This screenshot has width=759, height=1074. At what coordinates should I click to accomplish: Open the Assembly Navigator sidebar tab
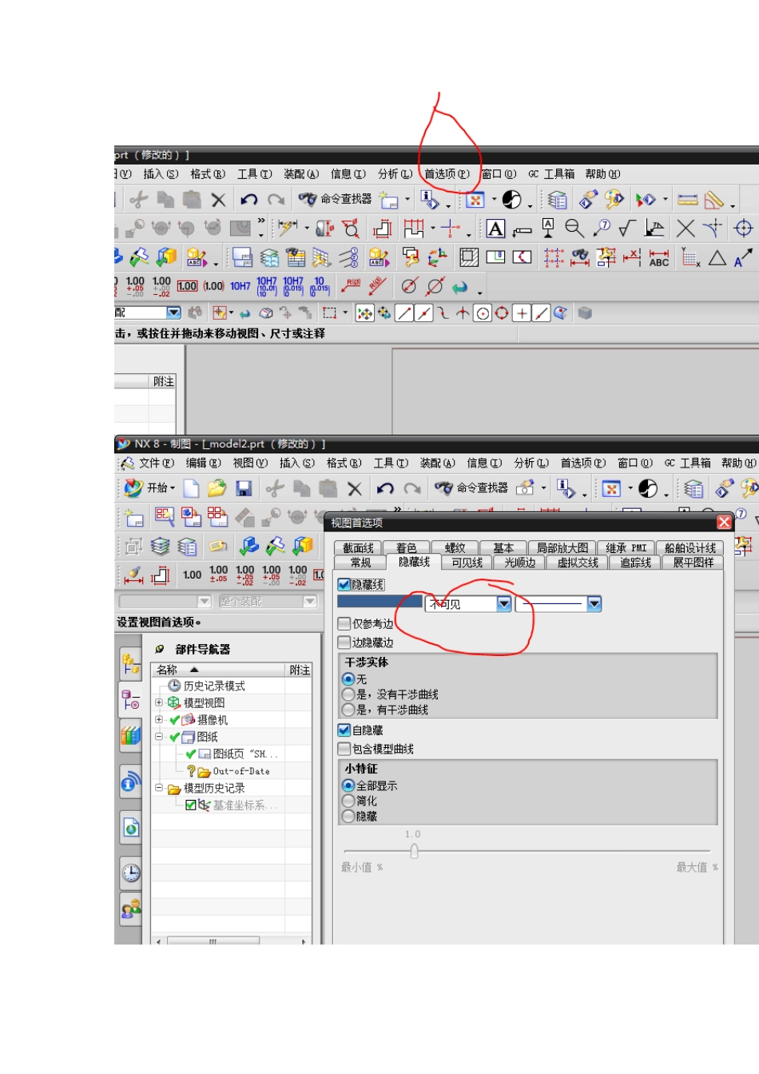[131, 662]
